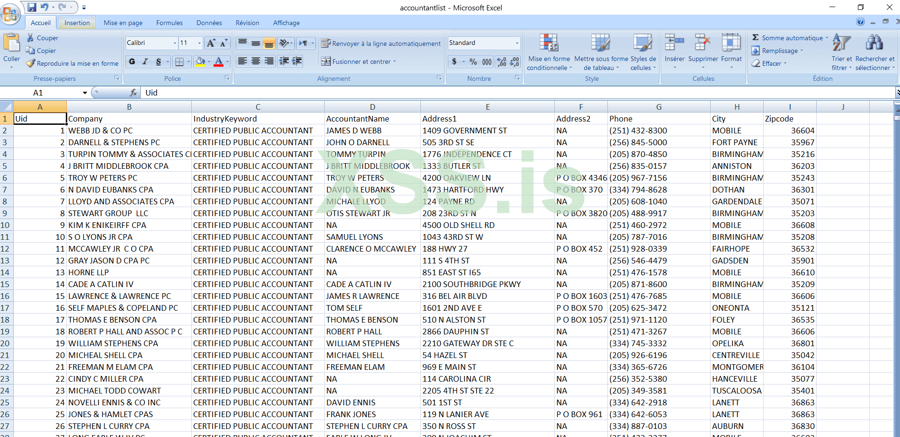This screenshot has height=437, width=900.
Task: Expand the Name Box A1 dropdown
Action: 85,93
